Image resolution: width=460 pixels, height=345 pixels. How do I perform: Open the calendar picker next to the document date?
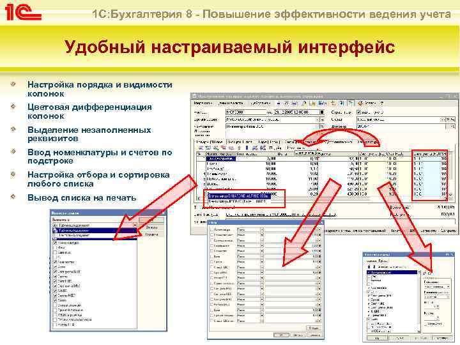(x=322, y=112)
